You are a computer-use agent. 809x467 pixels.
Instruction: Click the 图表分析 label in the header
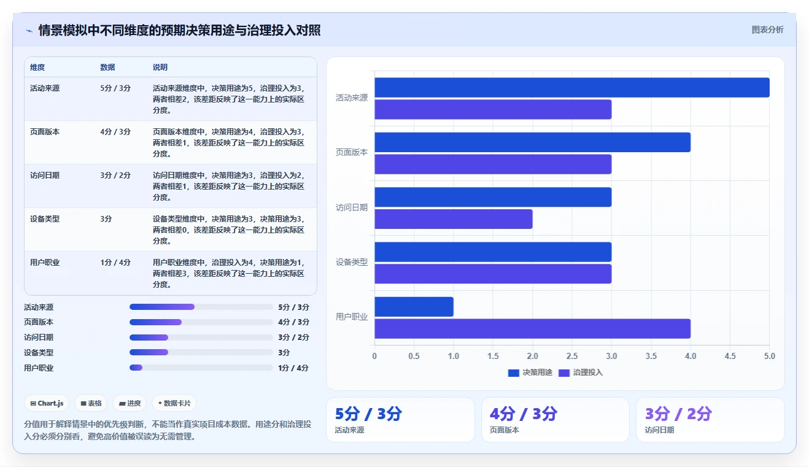pos(767,29)
